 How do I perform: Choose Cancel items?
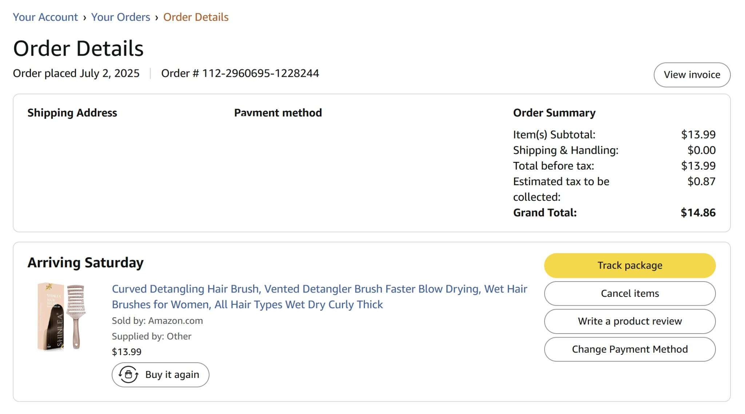[630, 293]
